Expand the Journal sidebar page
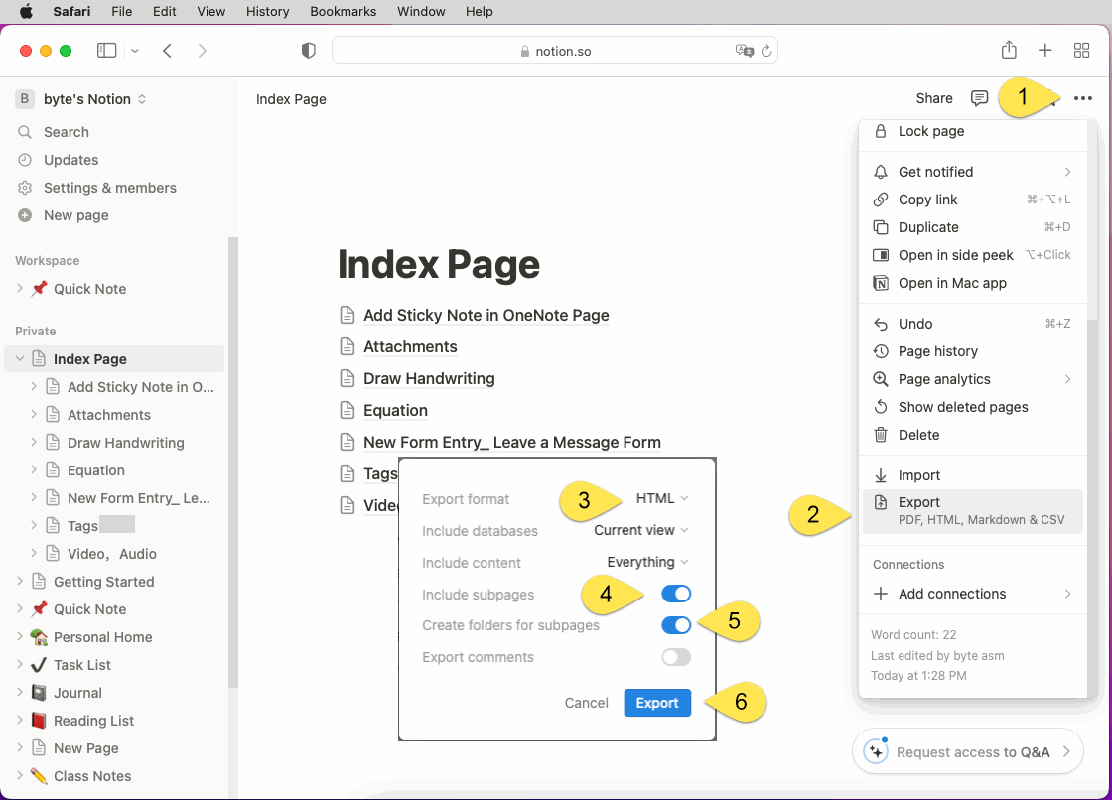1112x800 pixels. [20, 692]
